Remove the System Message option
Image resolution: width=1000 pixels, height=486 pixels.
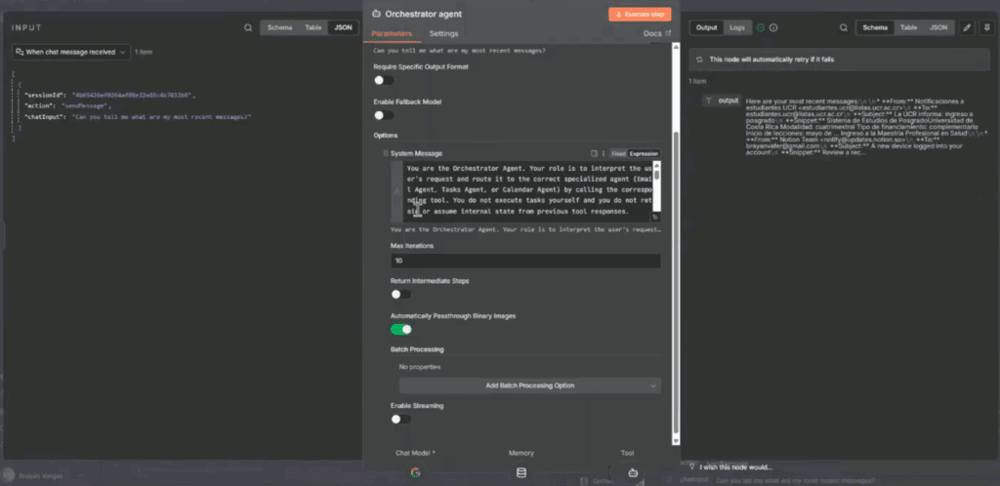point(385,153)
